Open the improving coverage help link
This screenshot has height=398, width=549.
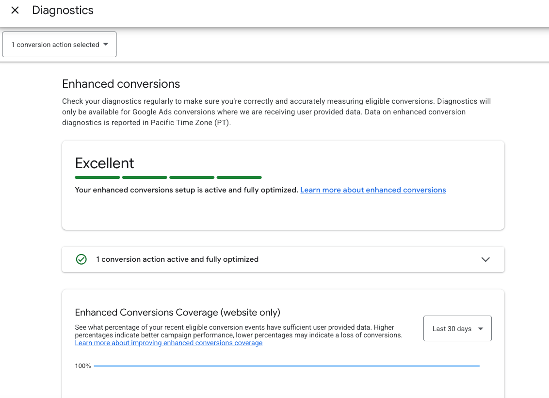[x=168, y=343]
